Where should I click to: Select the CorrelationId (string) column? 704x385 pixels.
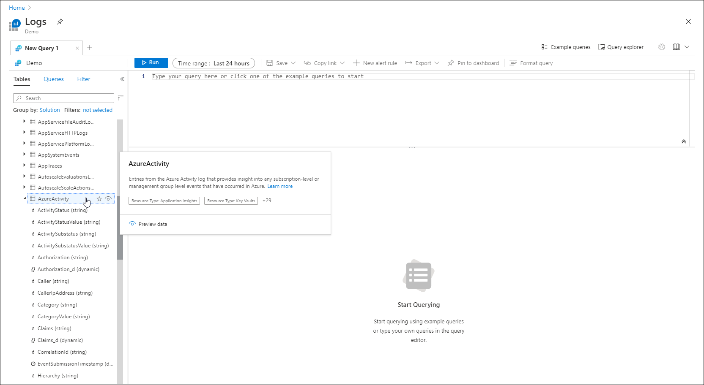[62, 352]
